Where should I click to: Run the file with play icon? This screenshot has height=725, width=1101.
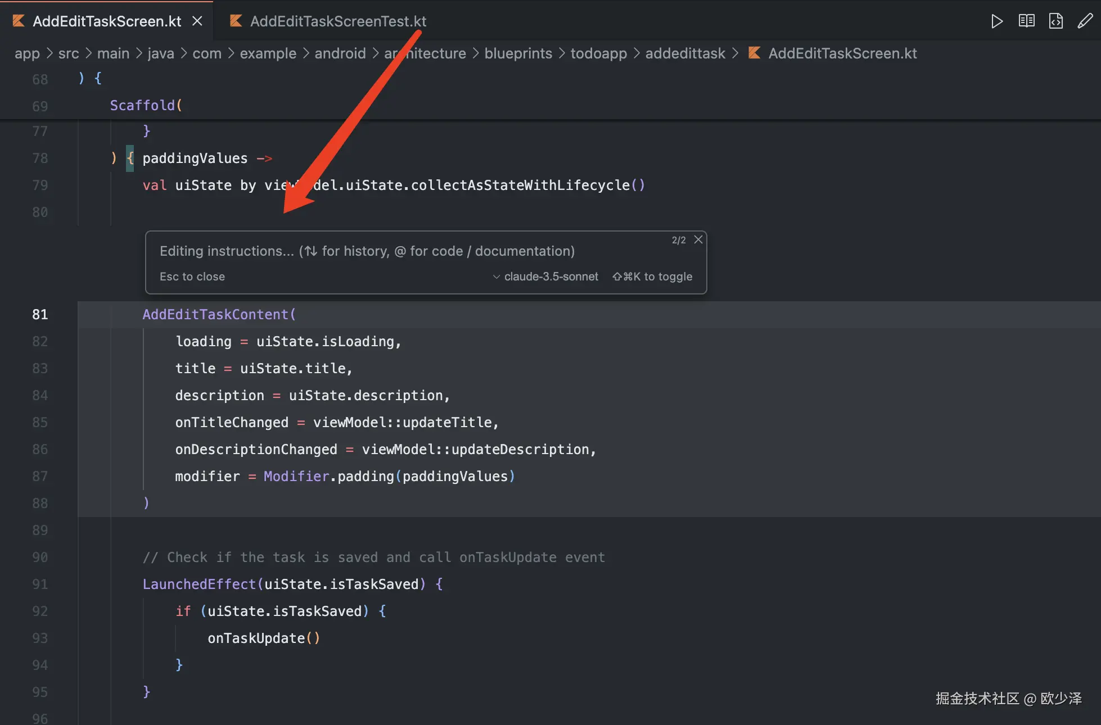[x=996, y=21]
